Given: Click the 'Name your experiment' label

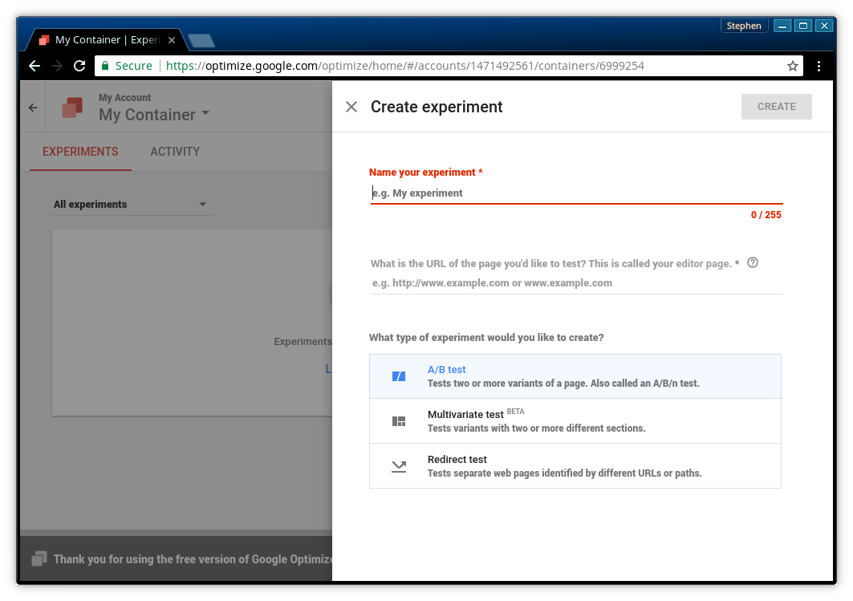Looking at the screenshot, I should click(426, 173).
